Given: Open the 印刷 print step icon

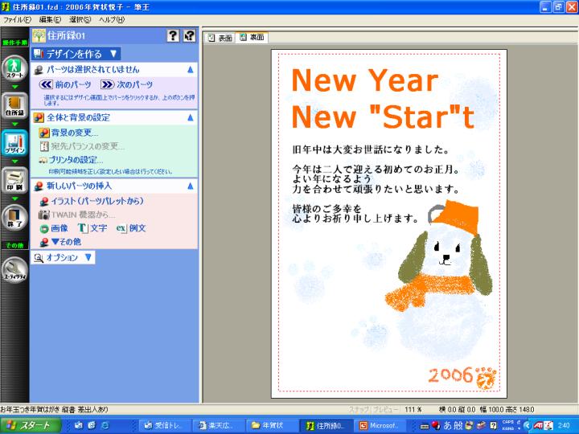Looking at the screenshot, I should pos(14,180).
